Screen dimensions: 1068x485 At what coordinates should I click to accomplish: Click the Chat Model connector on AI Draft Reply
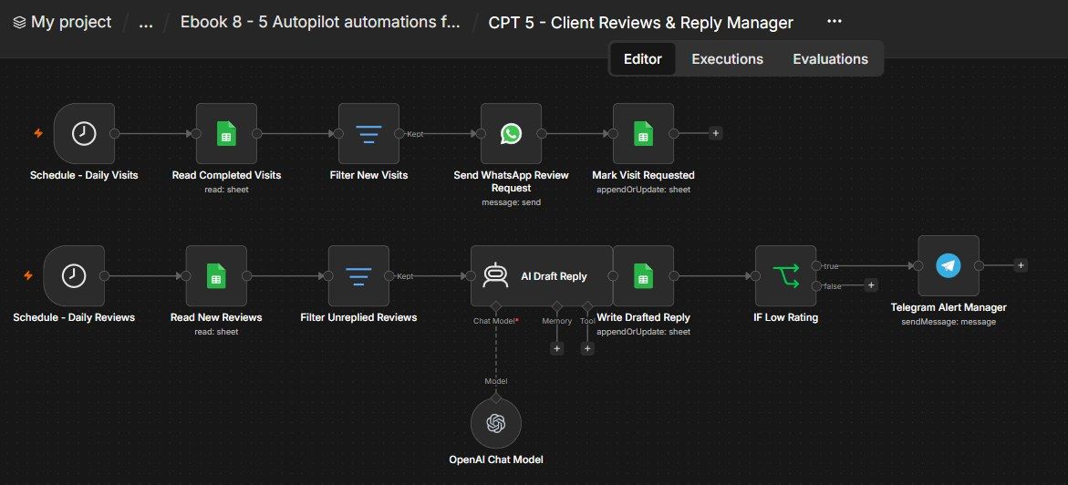(x=496, y=305)
